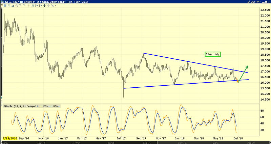Minimize the chart window
This screenshot has width=271, height=144.
(x=264, y=2)
